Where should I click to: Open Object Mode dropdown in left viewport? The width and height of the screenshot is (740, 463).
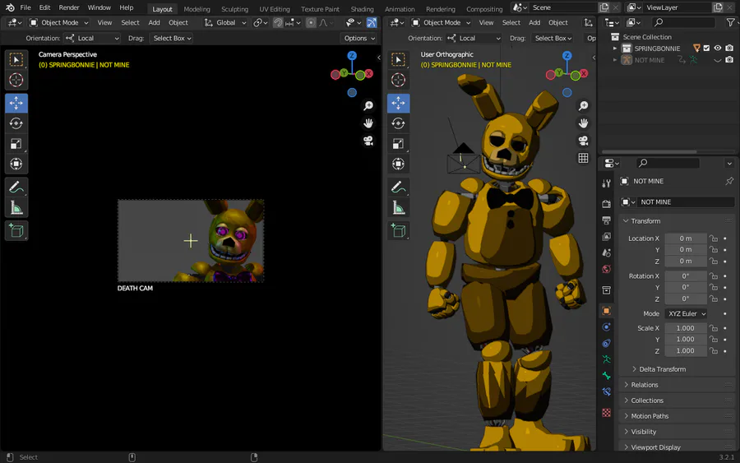(x=59, y=23)
